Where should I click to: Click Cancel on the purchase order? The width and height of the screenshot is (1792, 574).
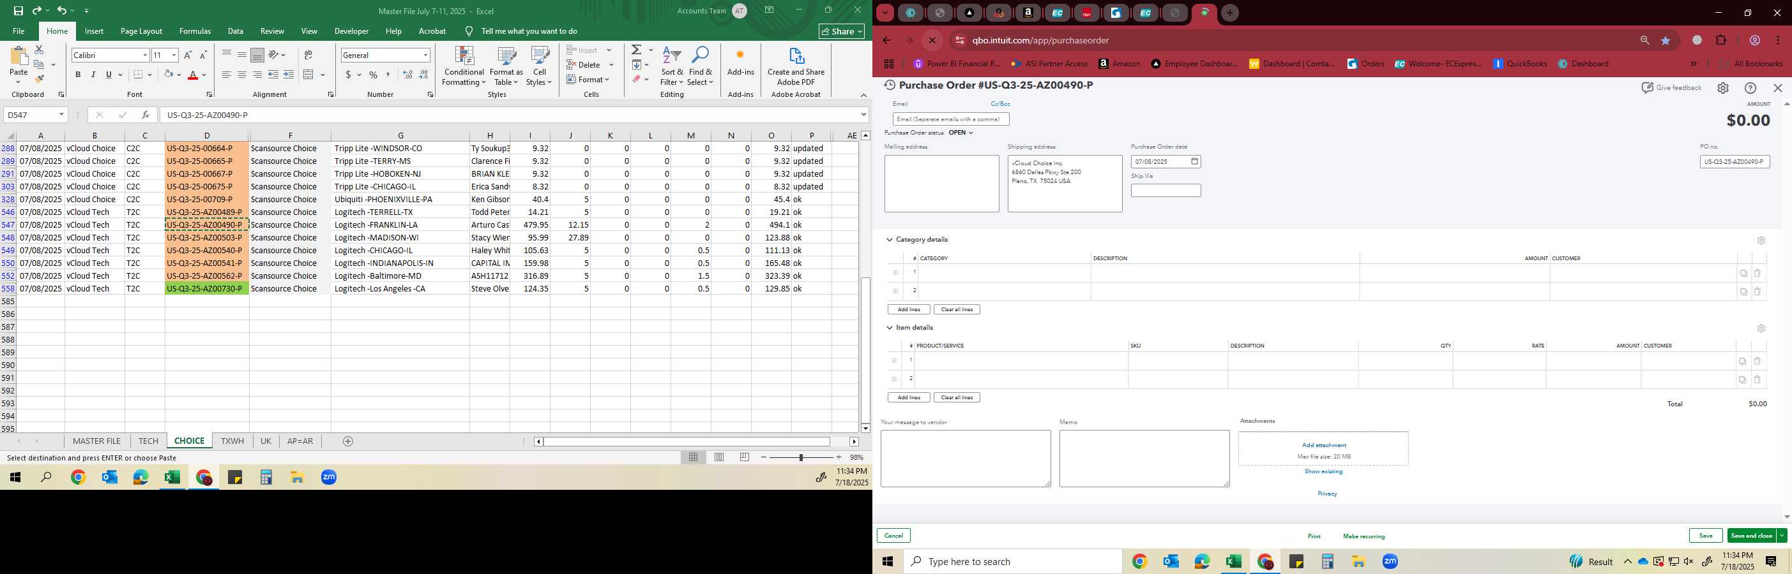pyautogui.click(x=893, y=536)
